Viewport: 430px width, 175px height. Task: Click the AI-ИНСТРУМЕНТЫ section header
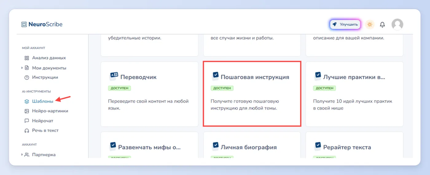(x=36, y=91)
